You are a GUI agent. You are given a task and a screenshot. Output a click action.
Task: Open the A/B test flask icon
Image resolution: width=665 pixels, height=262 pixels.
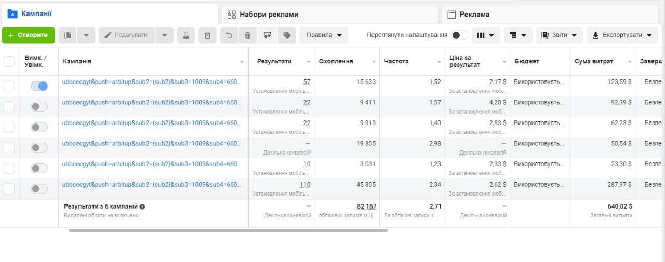click(185, 35)
